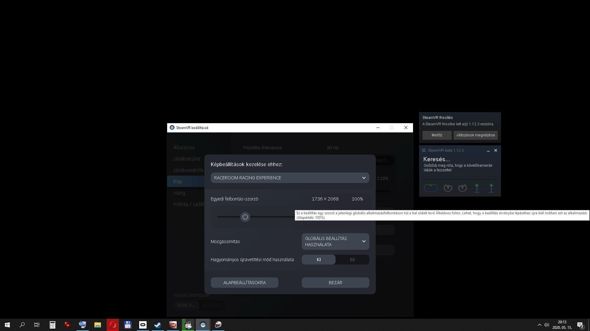The width and height of the screenshot is (590, 331).
Task: Open the Windows notification center
Action: click(580, 325)
